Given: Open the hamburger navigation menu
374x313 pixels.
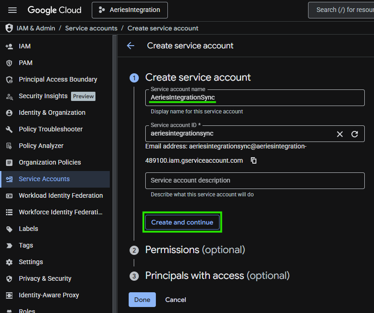Looking at the screenshot, I should click(x=12, y=10).
